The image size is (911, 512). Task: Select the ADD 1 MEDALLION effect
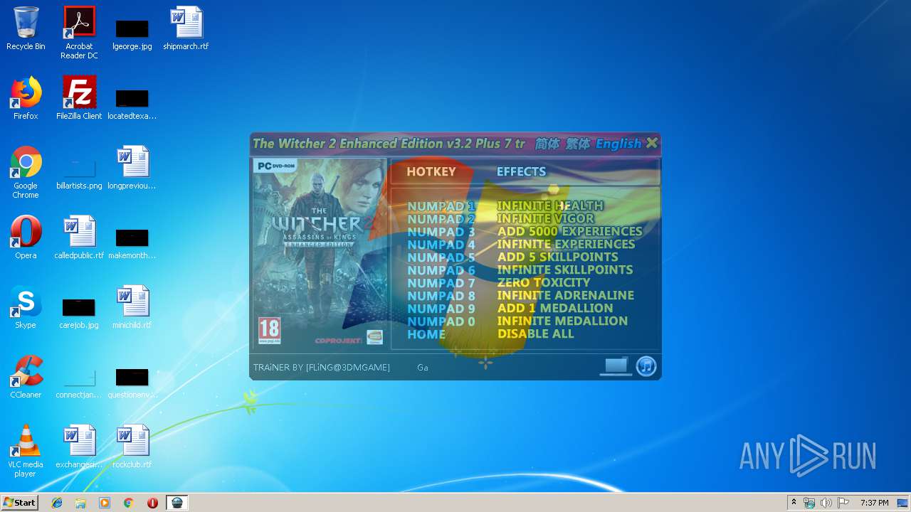(554, 308)
